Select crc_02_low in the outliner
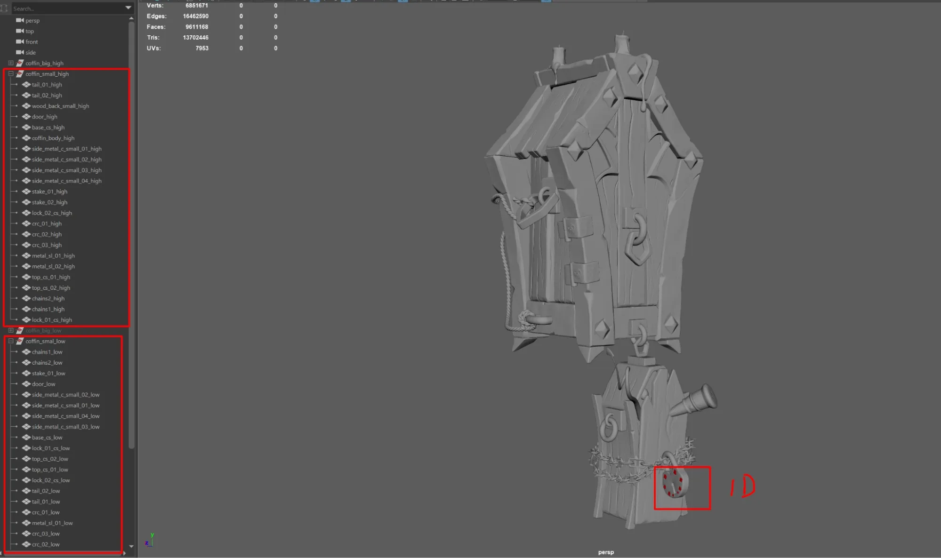This screenshot has width=941, height=558. click(46, 544)
